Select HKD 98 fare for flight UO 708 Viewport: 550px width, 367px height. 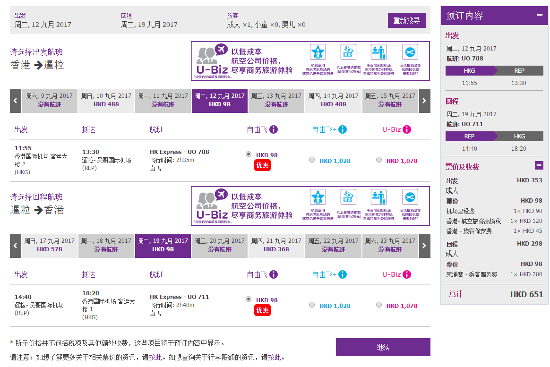point(249,154)
